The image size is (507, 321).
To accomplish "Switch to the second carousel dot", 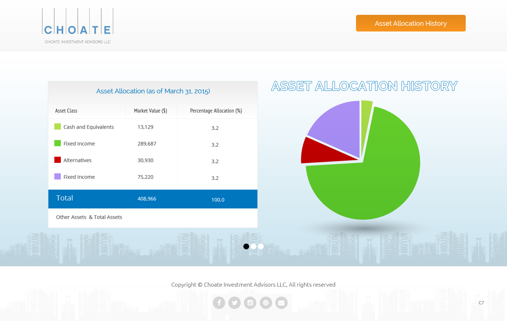I will click(x=253, y=246).
